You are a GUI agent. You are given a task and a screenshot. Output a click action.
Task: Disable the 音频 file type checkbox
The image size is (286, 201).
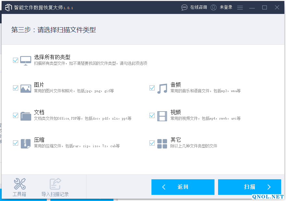click(x=152, y=88)
